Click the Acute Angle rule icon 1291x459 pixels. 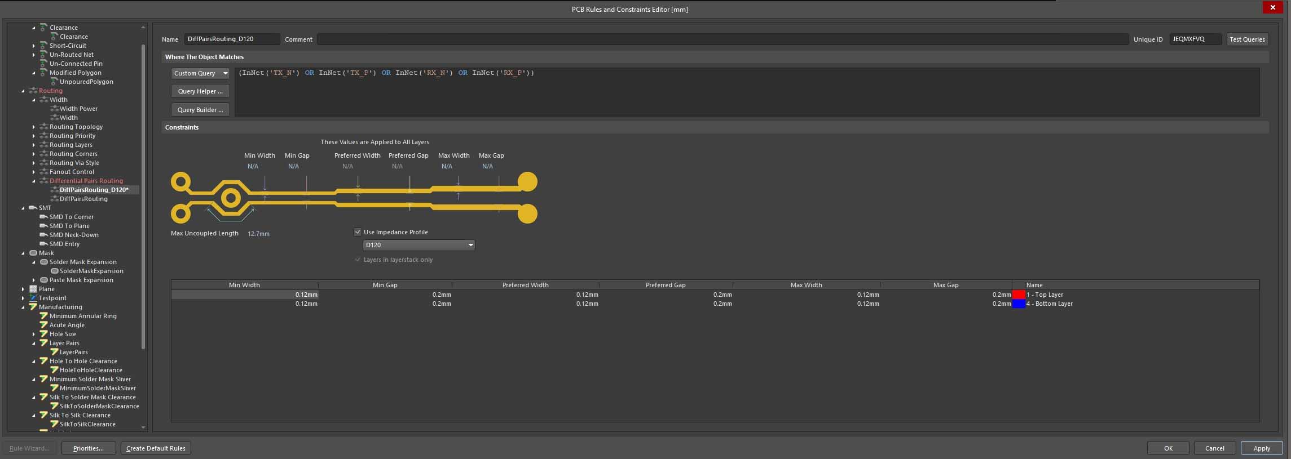(43, 325)
